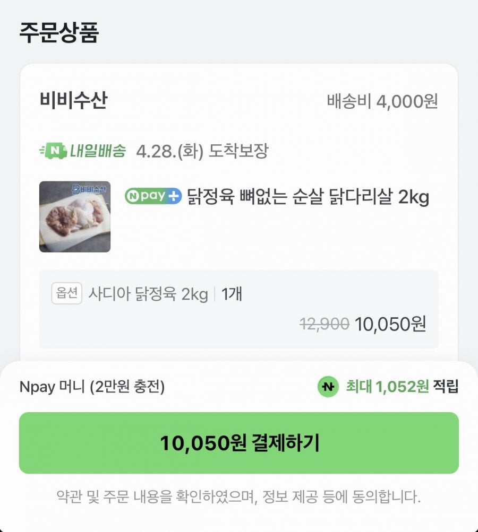Open product title 닭정육 뼈없는 순살 닭다리살 2kg
The image size is (478, 532).
(308, 197)
